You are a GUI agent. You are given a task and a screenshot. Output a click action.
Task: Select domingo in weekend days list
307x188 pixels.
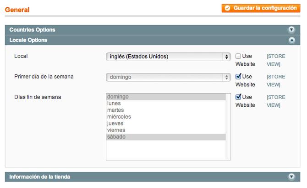pyautogui.click(x=166, y=97)
